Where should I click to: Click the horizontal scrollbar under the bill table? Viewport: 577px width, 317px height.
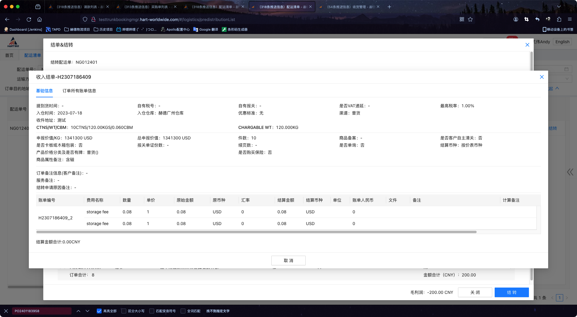pyautogui.click(x=256, y=232)
